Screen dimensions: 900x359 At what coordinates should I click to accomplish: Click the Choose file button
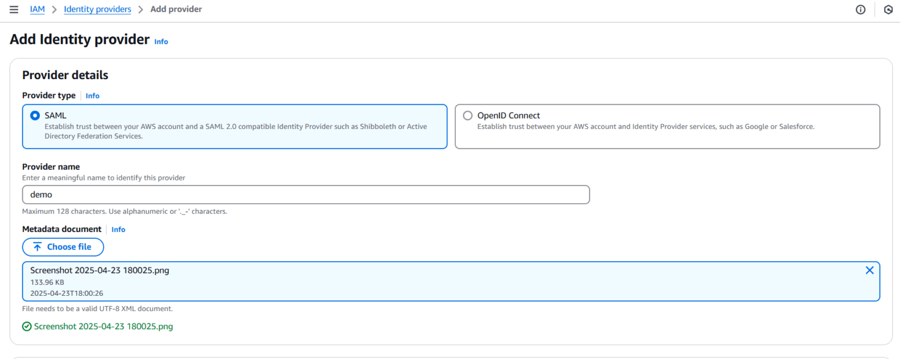[63, 247]
